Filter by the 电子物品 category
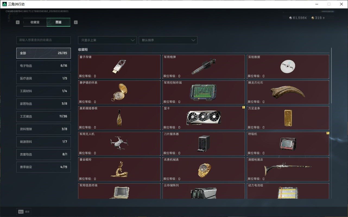The height and width of the screenshot is (217, 348). 43,66
